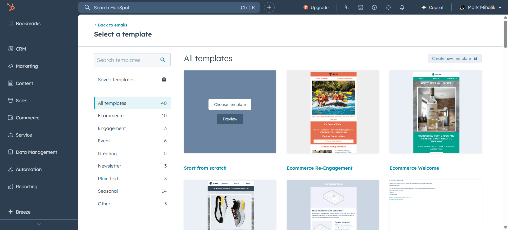This screenshot has height=230, width=508.
Task: Select the All templates category
Action: (x=132, y=103)
